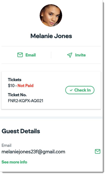Select ticket number FNR2-KQPX-AQ021
This screenshot has width=106, height=175.
26,101
